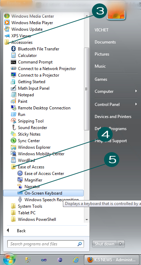Open Sync Center icon
This screenshot has width=141, height=265.
13,141
